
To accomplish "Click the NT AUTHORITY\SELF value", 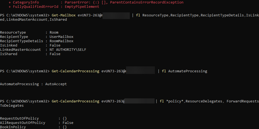I will tap(68, 49).
